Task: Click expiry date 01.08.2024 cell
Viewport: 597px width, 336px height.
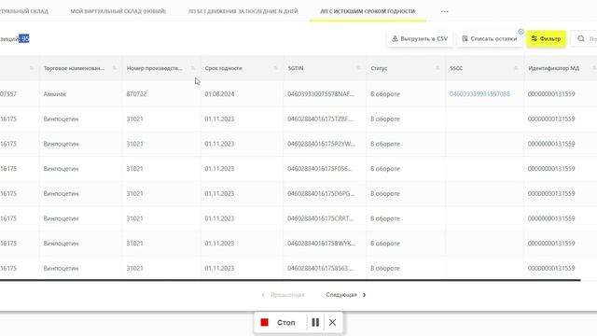Action: [219, 94]
